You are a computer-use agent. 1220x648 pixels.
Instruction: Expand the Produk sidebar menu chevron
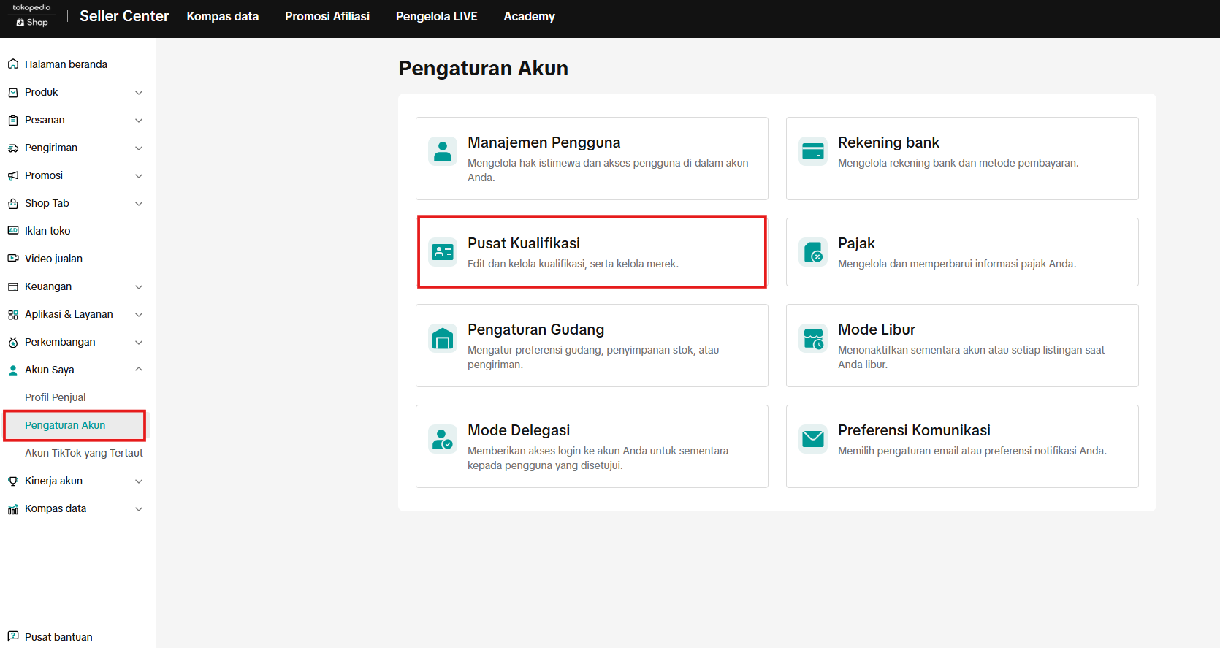(x=139, y=93)
